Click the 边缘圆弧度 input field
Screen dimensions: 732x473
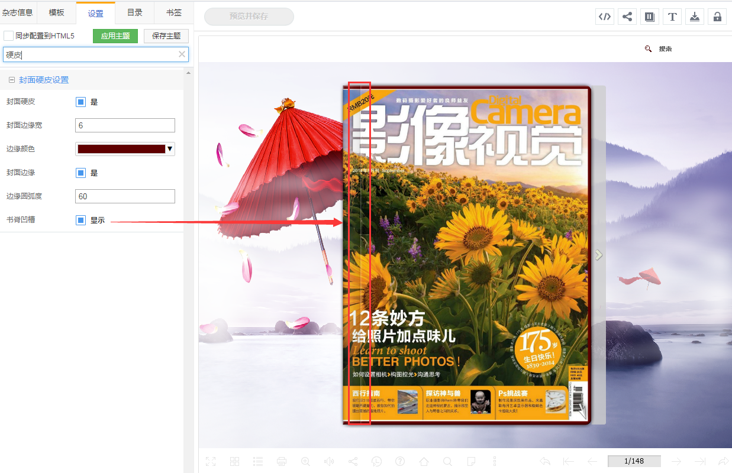pos(125,196)
